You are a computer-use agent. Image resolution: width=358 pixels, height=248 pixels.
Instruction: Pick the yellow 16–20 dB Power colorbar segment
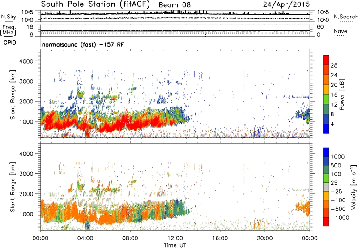(x=326, y=89)
